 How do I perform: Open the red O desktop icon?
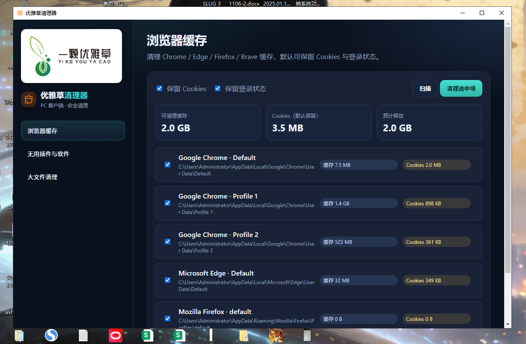[x=115, y=335]
